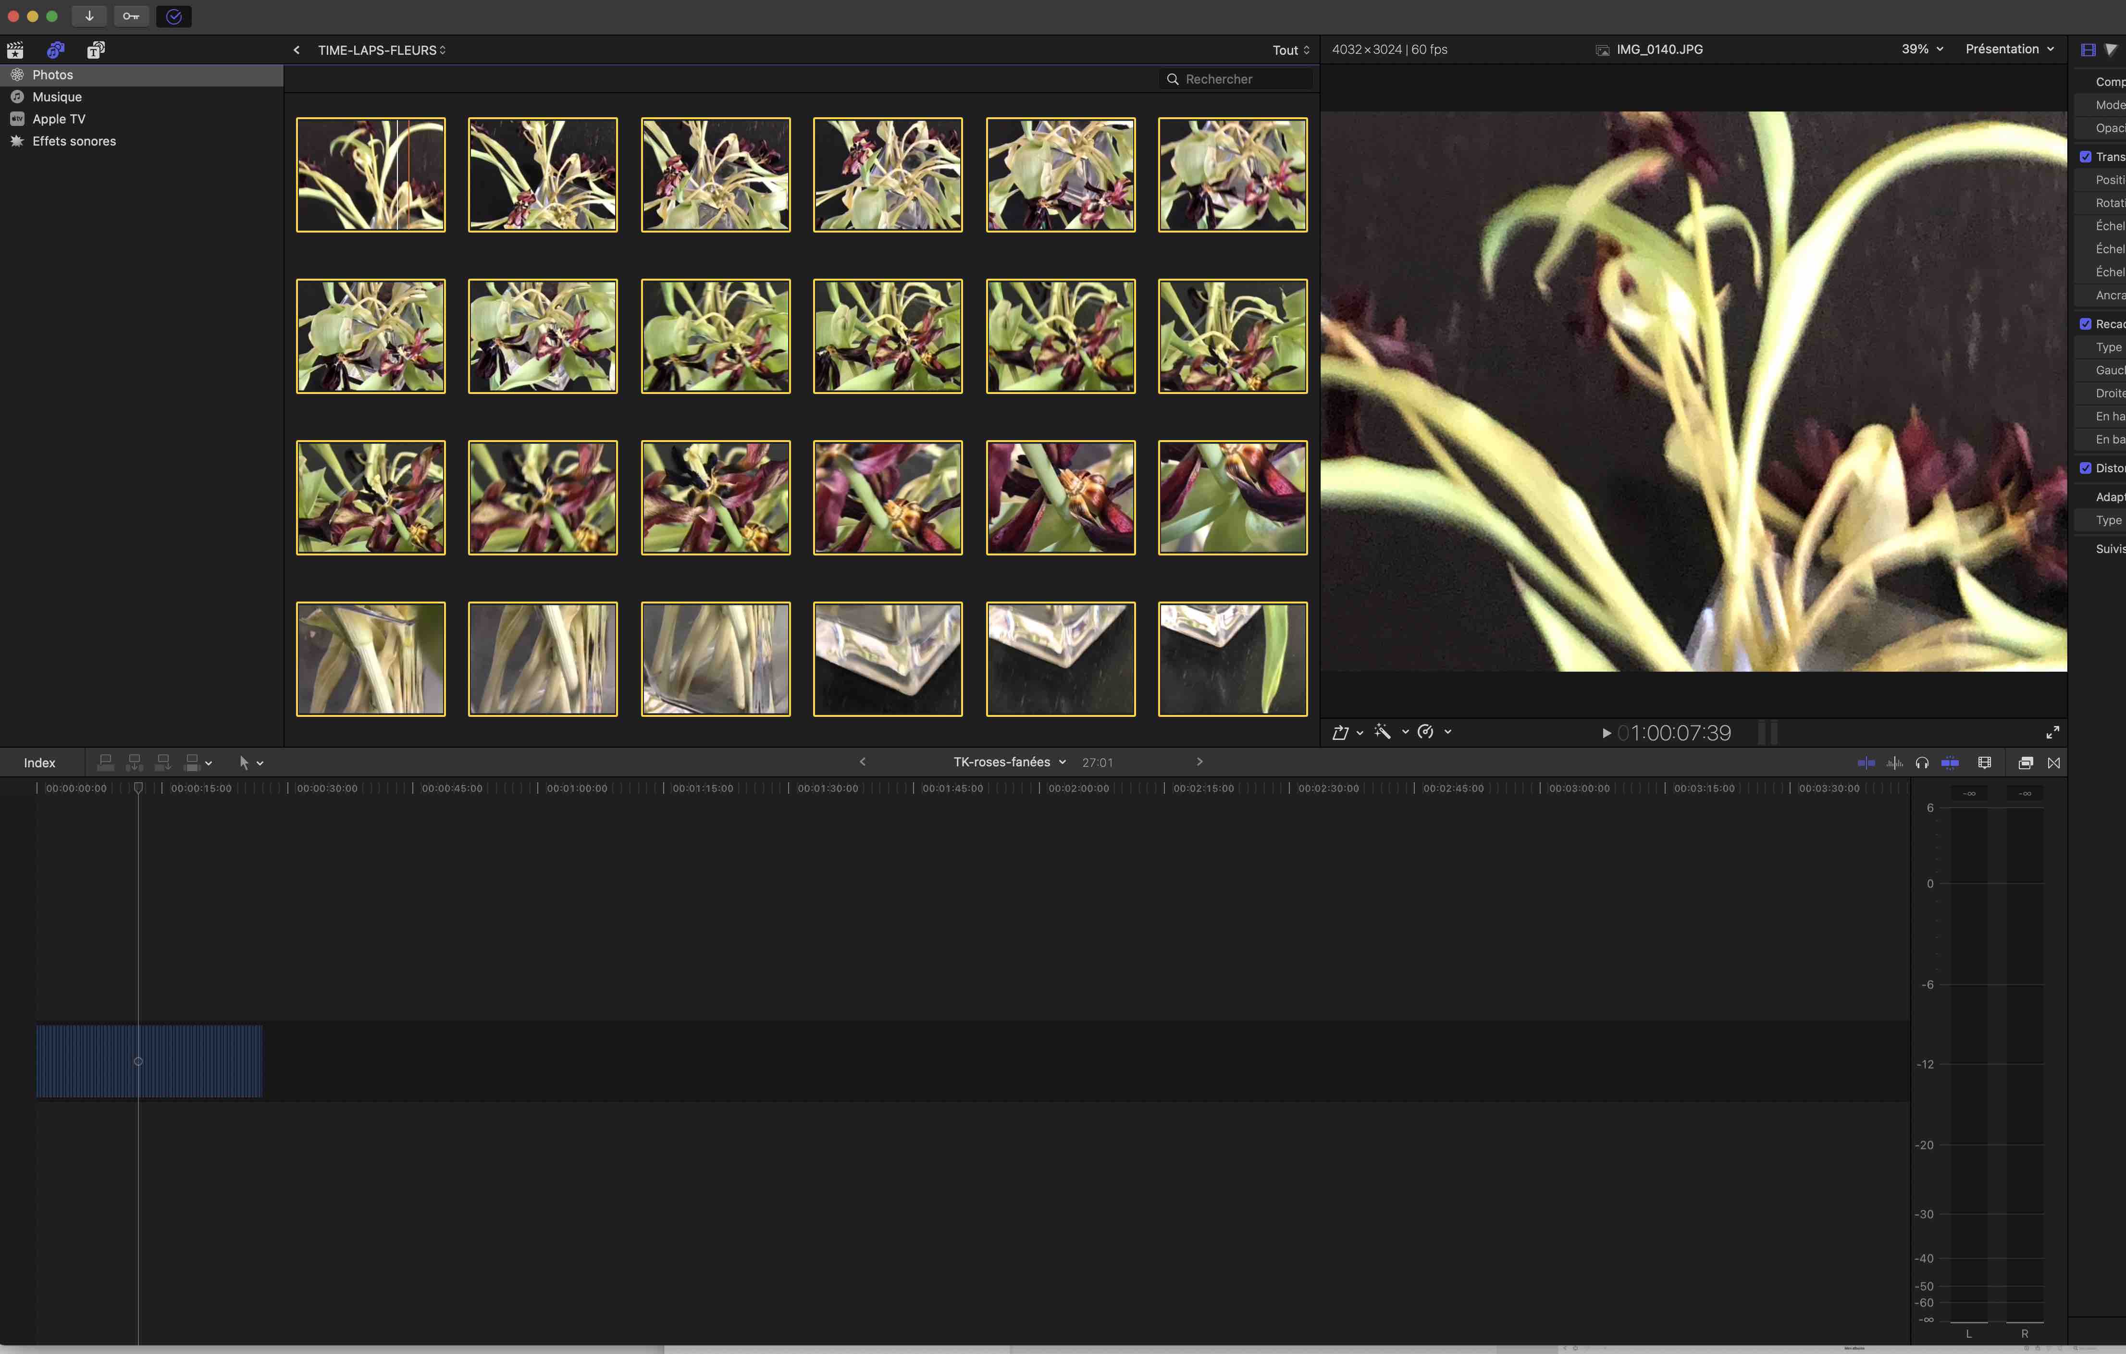Click the retime speedometer icon
Image resolution: width=2126 pixels, height=1354 pixels.
tap(1425, 732)
